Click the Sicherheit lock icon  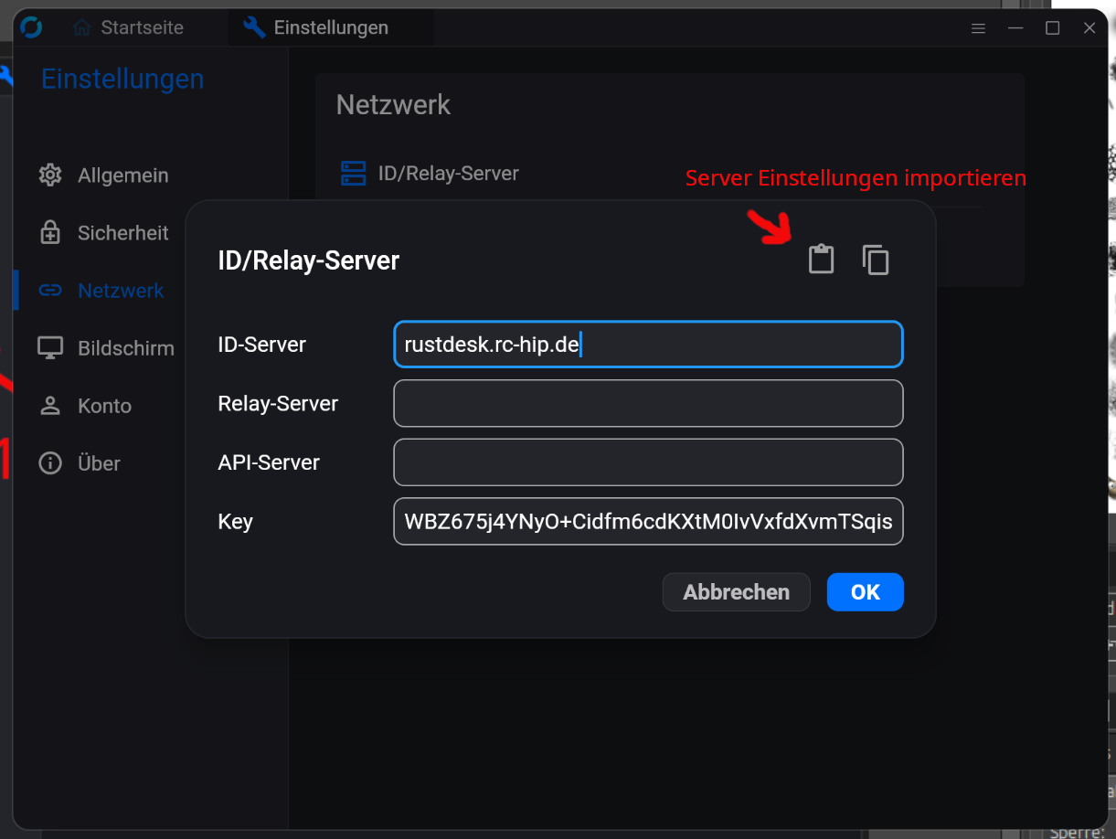pos(50,233)
